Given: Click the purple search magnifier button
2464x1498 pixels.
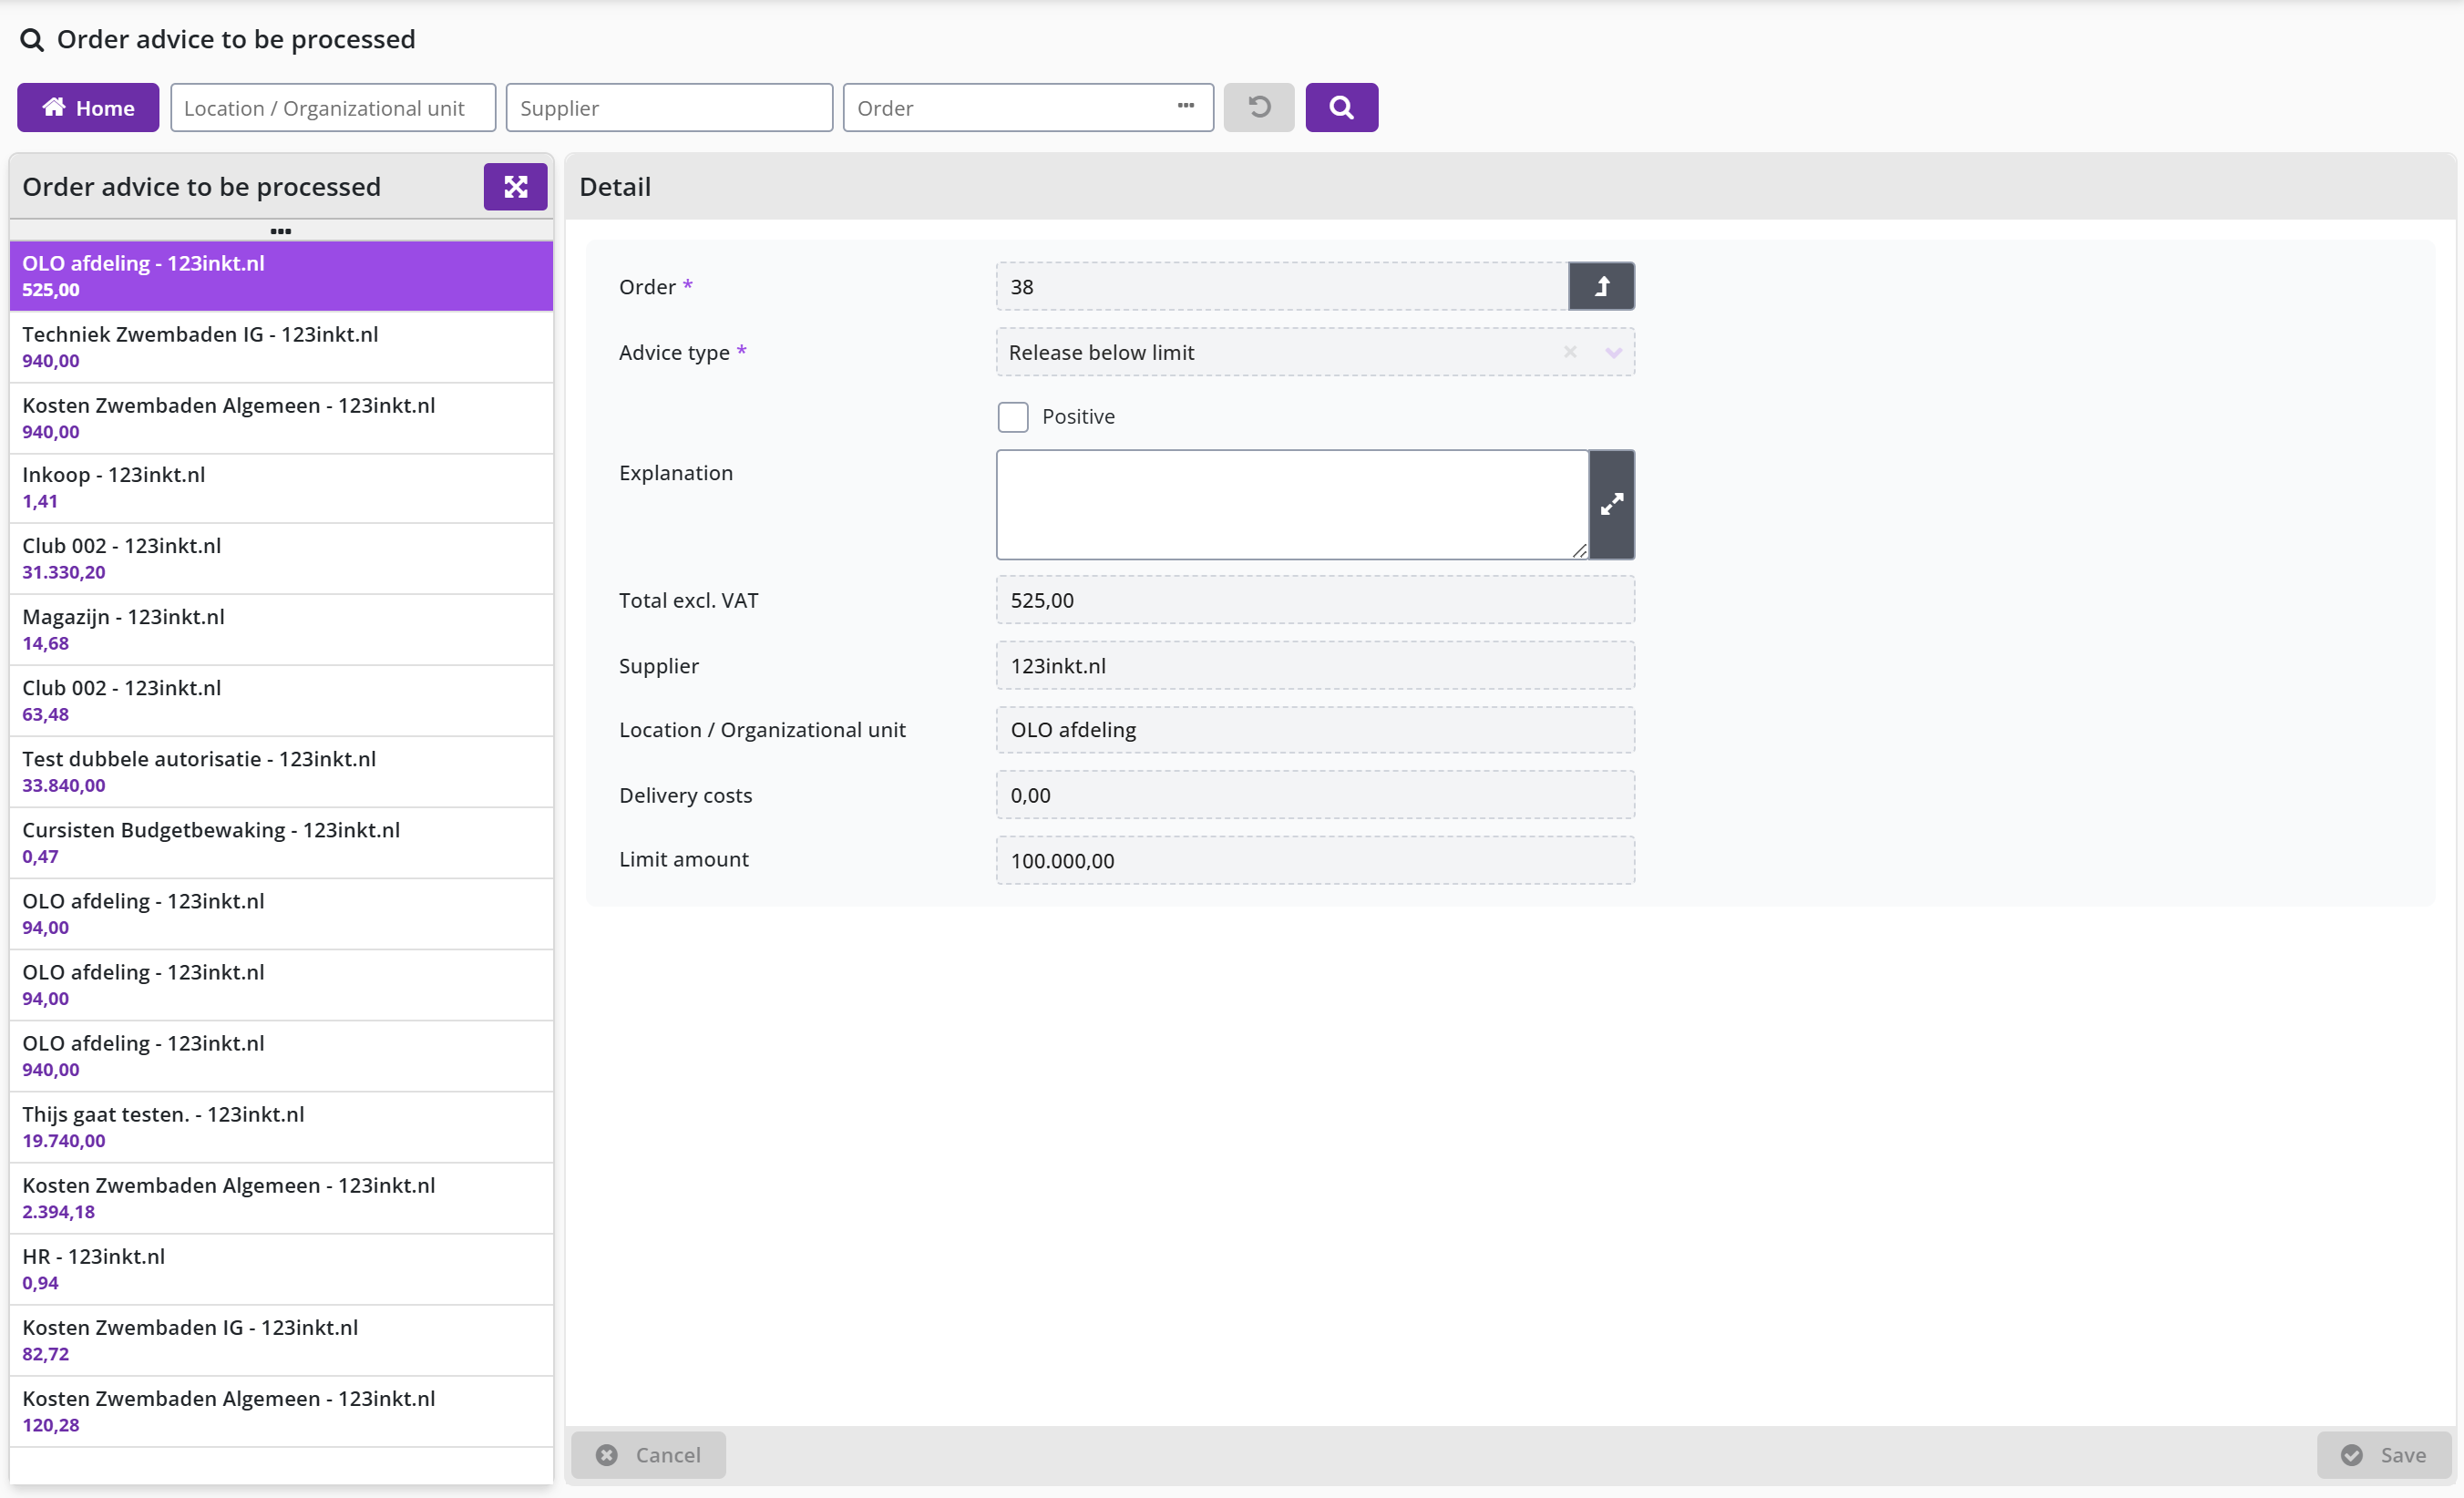Looking at the screenshot, I should (1341, 107).
